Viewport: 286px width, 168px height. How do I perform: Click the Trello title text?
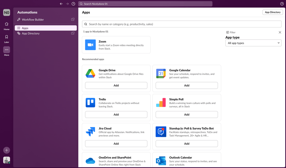[x=102, y=99]
